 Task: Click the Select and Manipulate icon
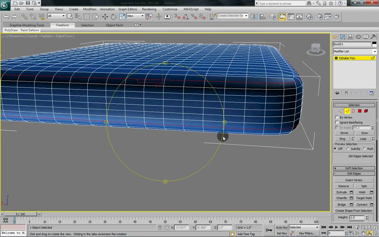(x=159, y=17)
